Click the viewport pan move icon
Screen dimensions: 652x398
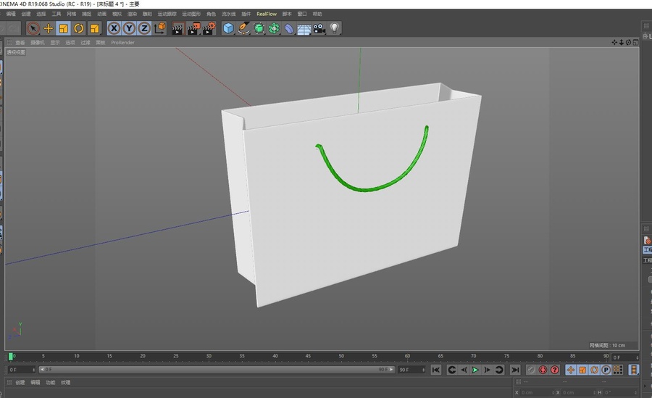coord(614,43)
